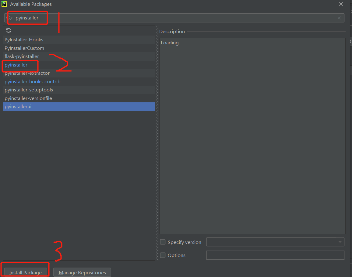Open Manage Repositories

pyautogui.click(x=82, y=272)
